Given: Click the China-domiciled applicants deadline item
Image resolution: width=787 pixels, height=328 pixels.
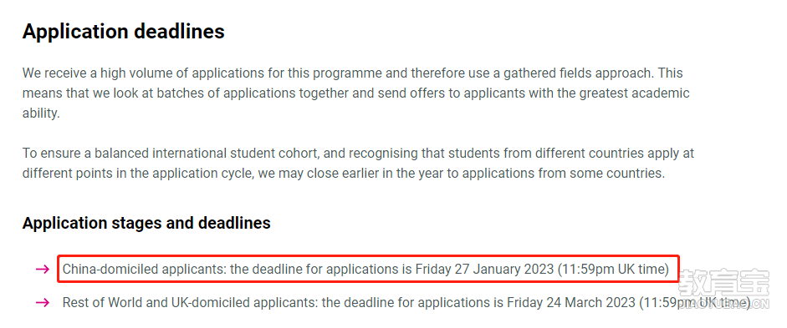Looking at the screenshot, I should (x=365, y=270).
